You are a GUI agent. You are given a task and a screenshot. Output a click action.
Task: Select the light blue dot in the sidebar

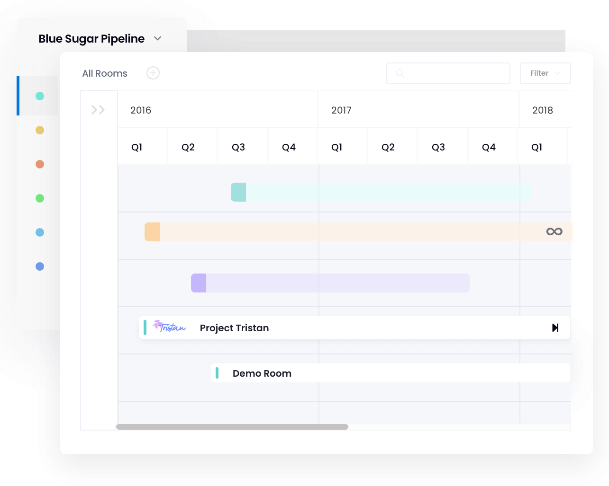pyautogui.click(x=40, y=232)
